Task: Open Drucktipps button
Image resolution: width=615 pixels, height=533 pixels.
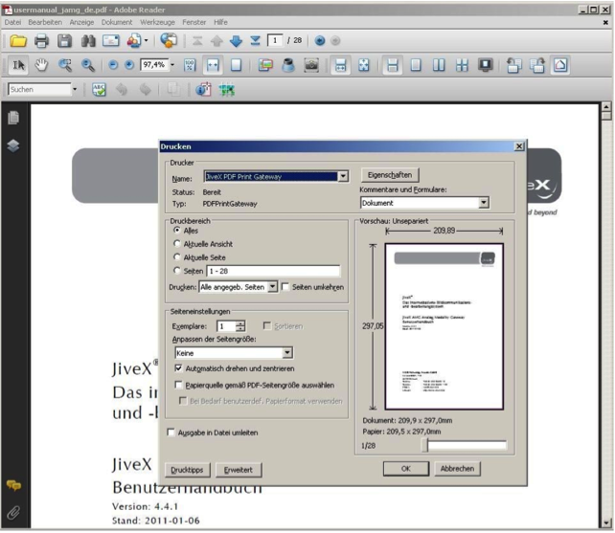Action: pyautogui.click(x=187, y=470)
